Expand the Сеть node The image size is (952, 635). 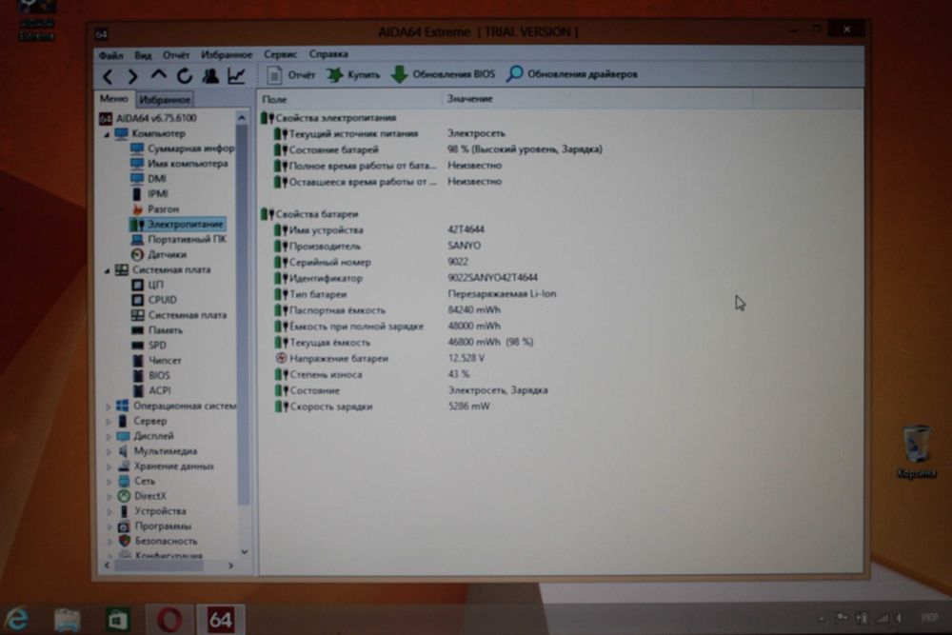[109, 482]
